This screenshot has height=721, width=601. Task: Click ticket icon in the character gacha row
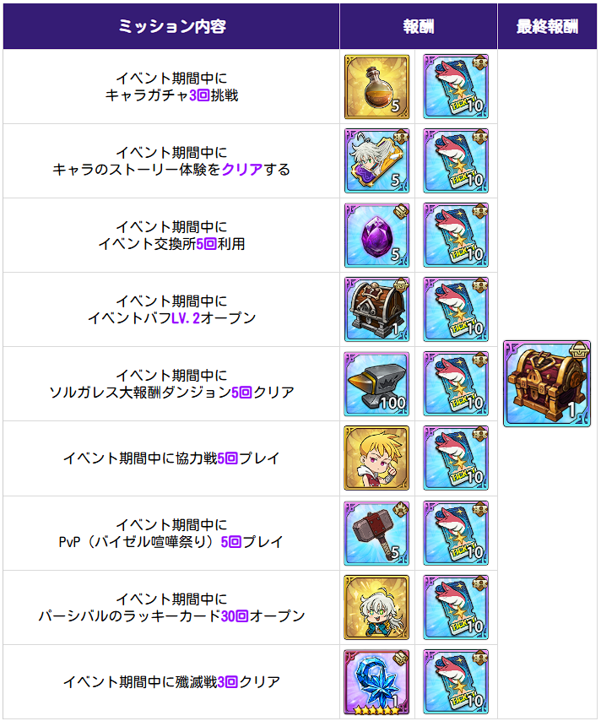pyautogui.click(x=456, y=86)
